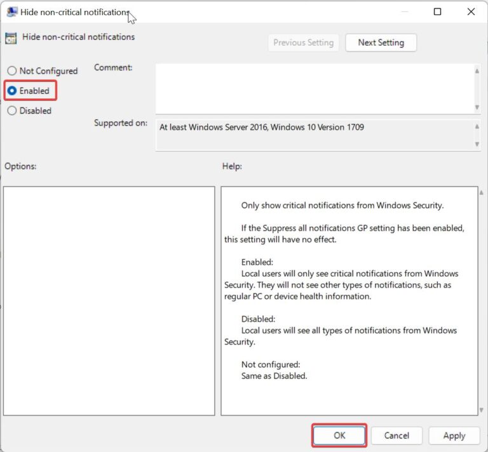The image size is (488, 452).
Task: Click the Apply button
Action: (454, 435)
